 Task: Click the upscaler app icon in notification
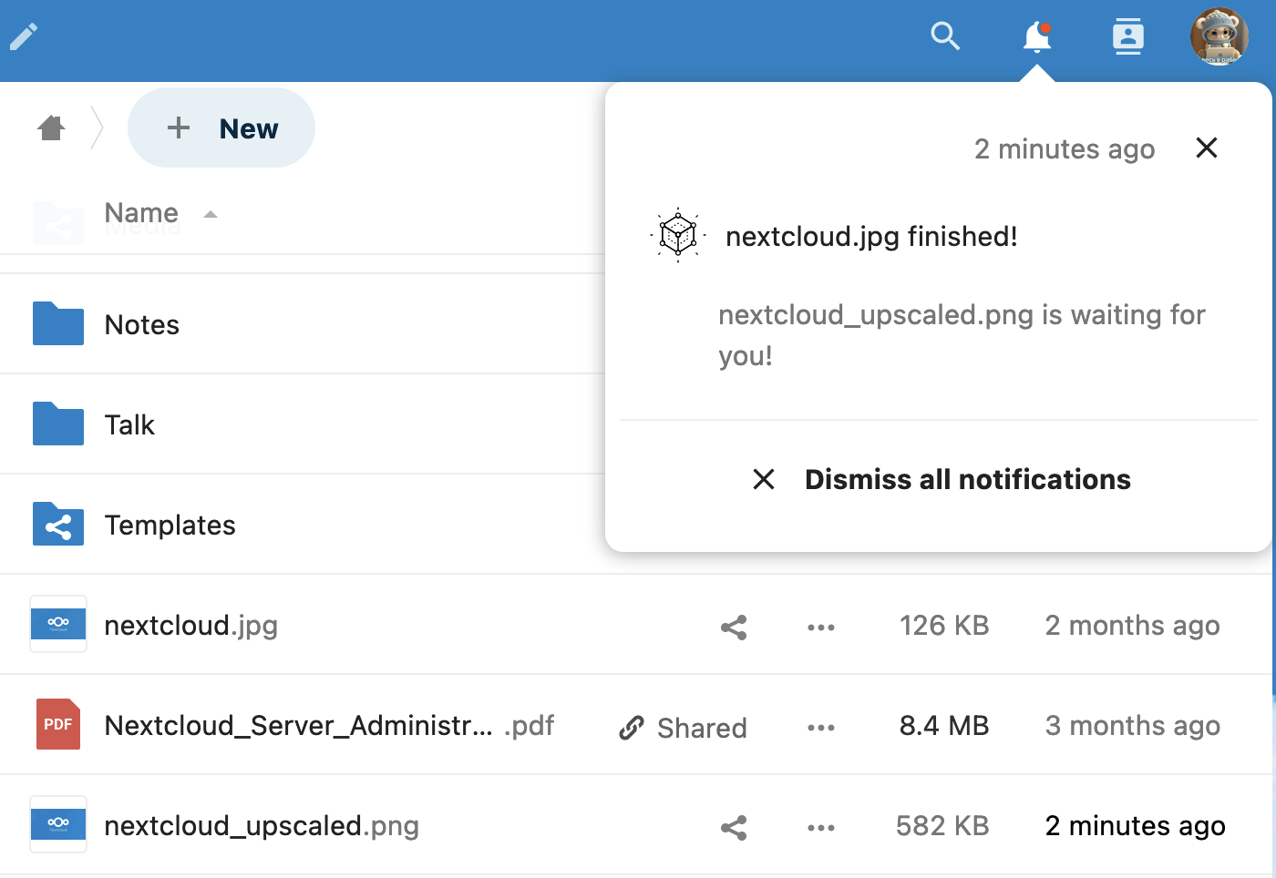click(x=678, y=236)
